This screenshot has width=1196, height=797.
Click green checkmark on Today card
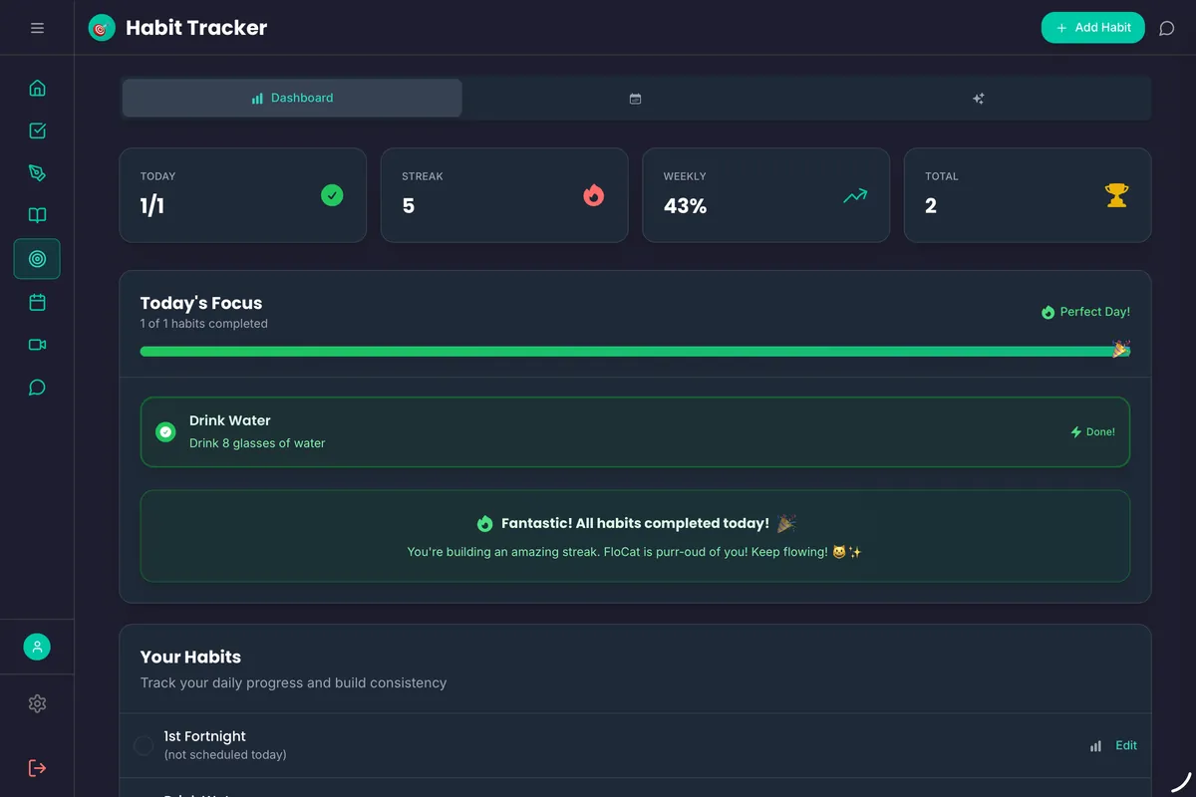click(x=332, y=195)
